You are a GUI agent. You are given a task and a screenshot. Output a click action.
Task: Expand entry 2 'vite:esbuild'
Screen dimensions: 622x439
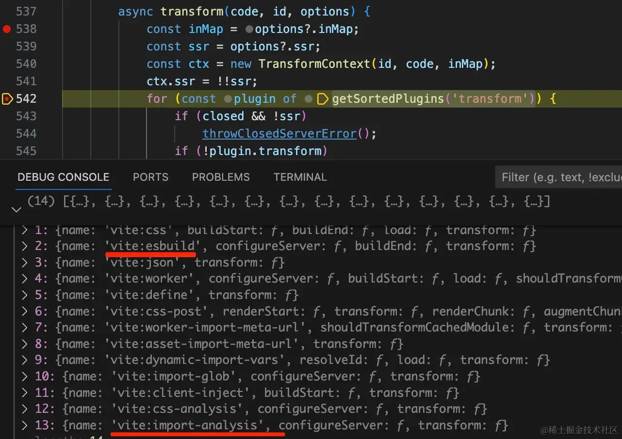[x=25, y=246]
